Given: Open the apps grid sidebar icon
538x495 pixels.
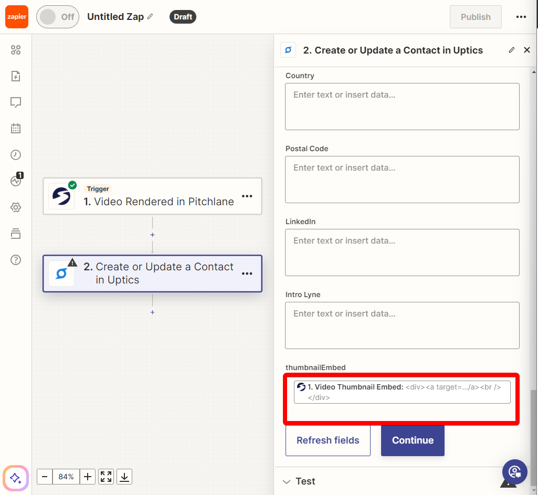Looking at the screenshot, I should click(x=16, y=50).
